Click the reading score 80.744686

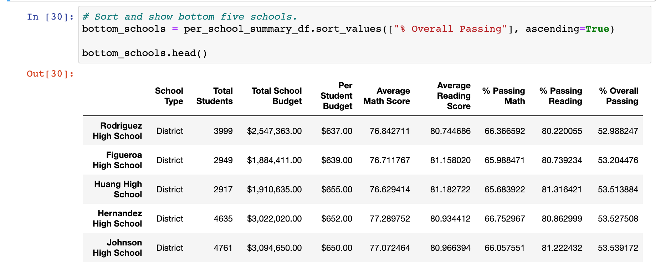coord(450,131)
